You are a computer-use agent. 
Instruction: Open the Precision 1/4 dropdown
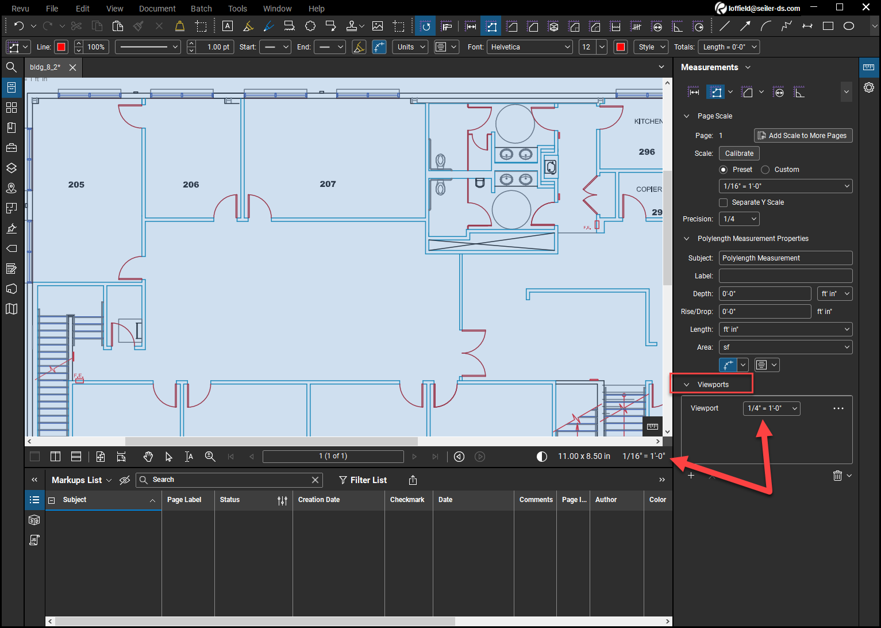739,219
